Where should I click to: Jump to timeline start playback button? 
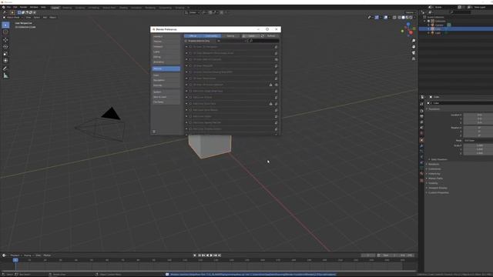click(x=200, y=255)
